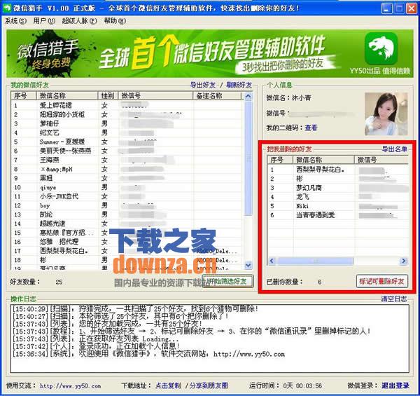This screenshot has height=396, width=420.
Task: Click 分享到朋友圈 link
Action: tap(209, 385)
